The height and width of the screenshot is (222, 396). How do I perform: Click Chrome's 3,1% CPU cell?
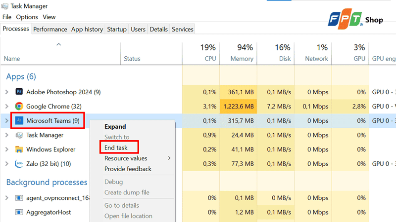[x=201, y=107]
